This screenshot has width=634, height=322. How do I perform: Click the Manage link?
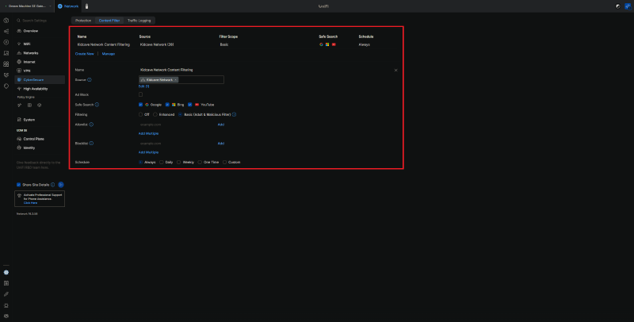tap(109, 54)
